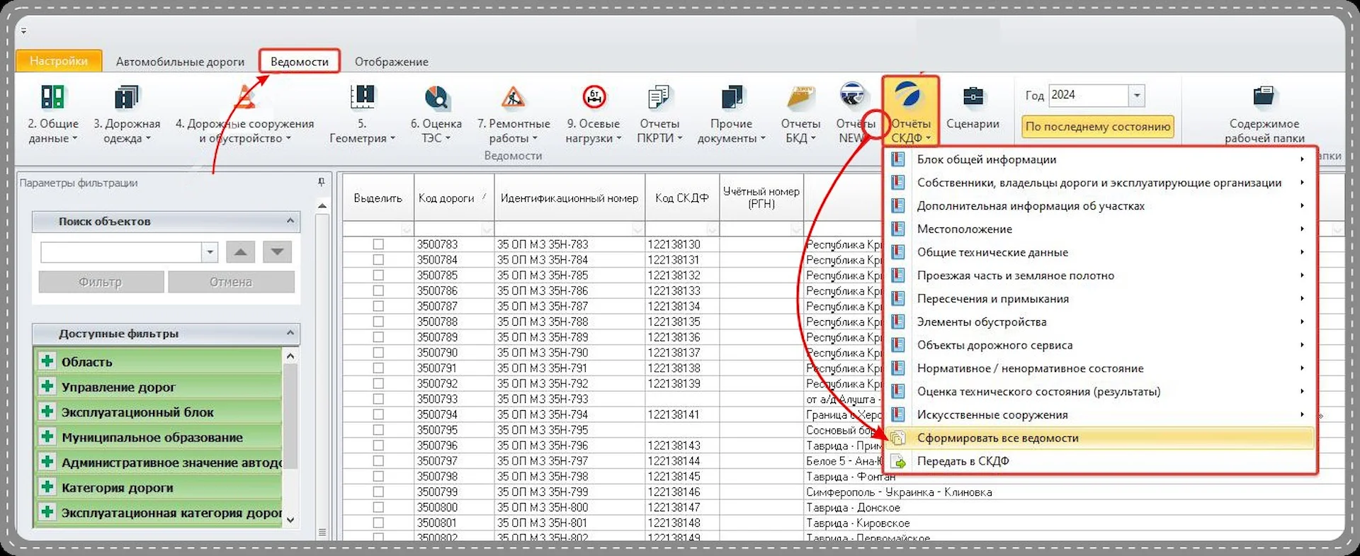The width and height of the screenshot is (1360, 556).
Task: Collapse the Поиск объектов panel
Action: tap(290, 222)
